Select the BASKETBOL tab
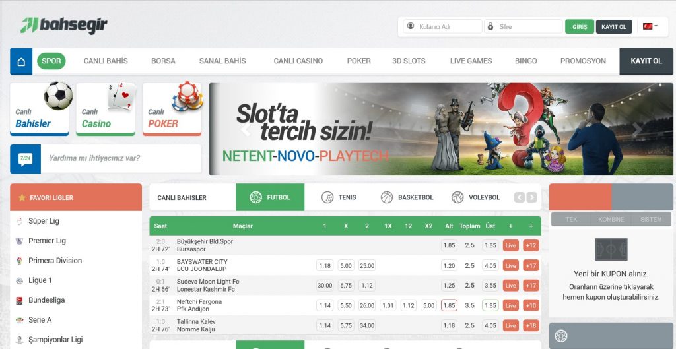The height and width of the screenshot is (349, 676). tap(407, 197)
